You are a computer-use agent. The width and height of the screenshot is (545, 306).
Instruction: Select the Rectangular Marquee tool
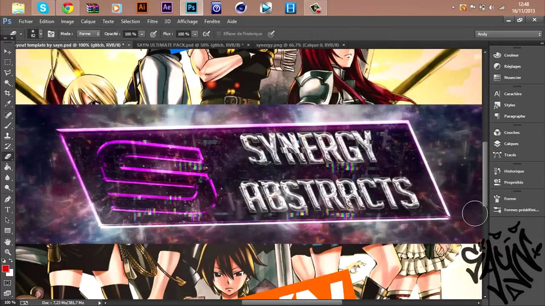8,62
